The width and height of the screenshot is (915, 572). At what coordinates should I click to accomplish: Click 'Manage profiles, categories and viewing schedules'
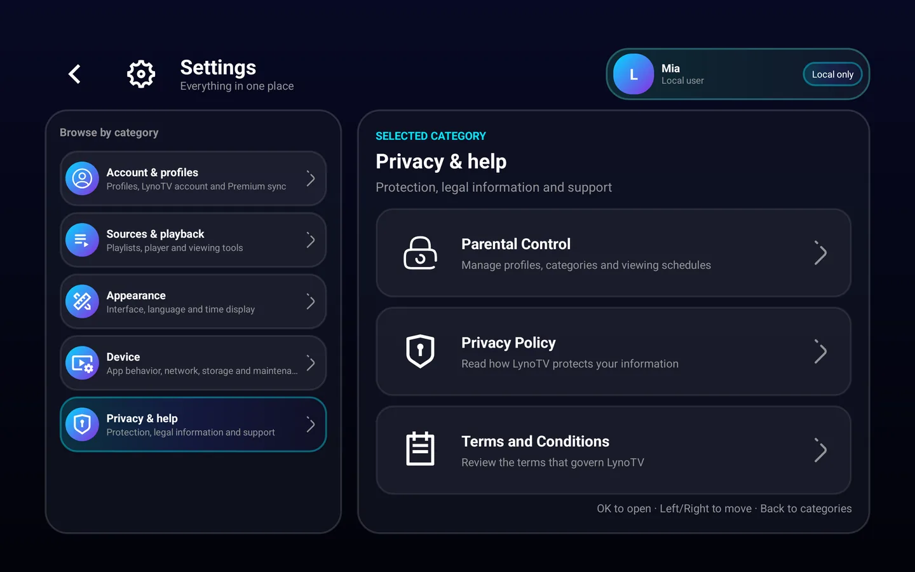(x=586, y=265)
